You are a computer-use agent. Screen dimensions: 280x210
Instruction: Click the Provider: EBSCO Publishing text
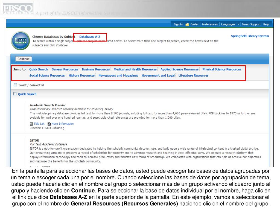(47, 128)
